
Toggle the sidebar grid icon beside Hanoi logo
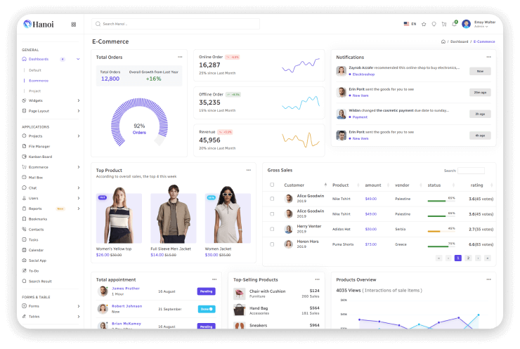(x=74, y=24)
